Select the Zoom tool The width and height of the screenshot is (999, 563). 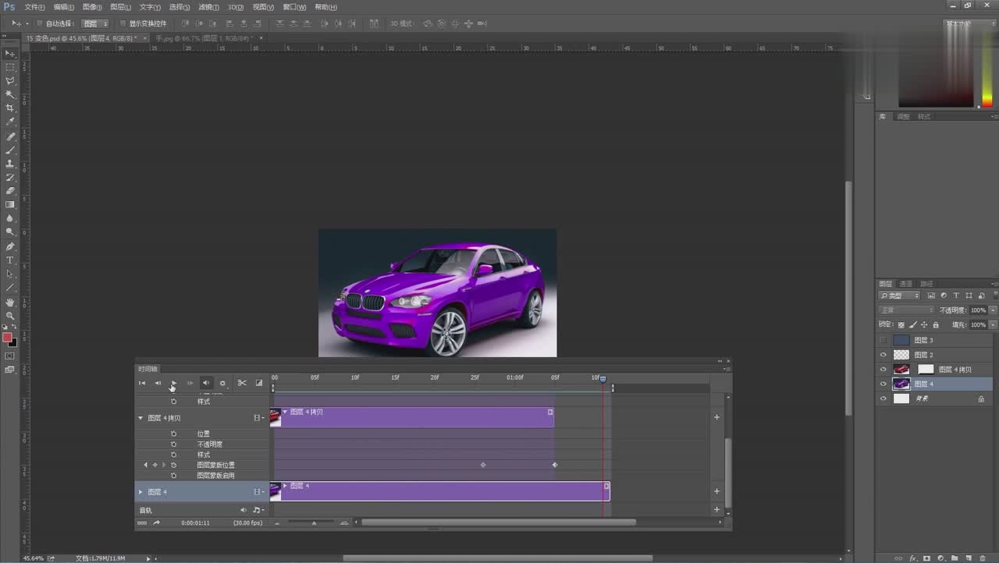click(10, 315)
